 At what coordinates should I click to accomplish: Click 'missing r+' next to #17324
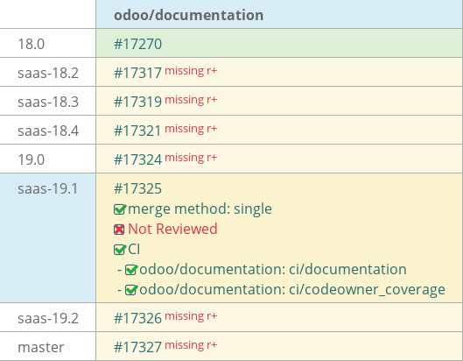[x=191, y=158]
